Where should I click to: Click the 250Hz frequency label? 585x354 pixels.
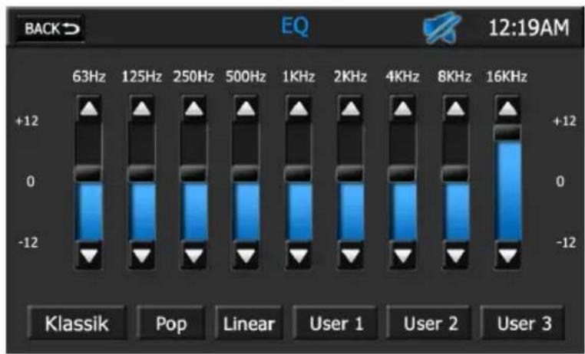pyautogui.click(x=193, y=77)
